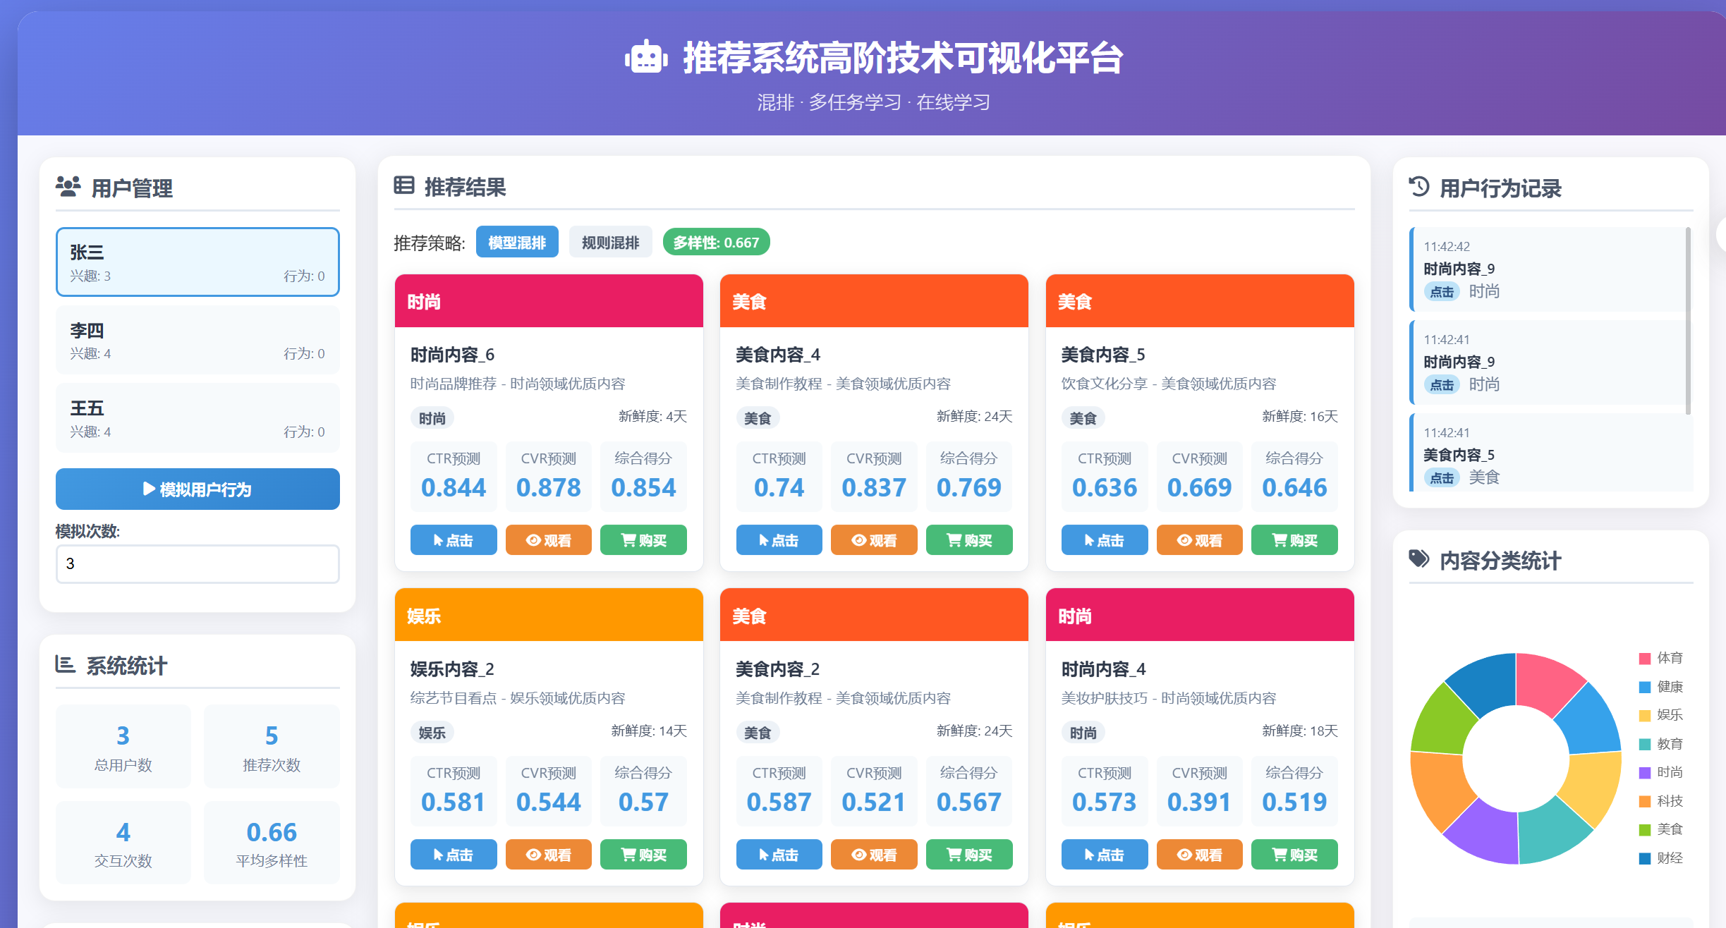Click the robot icon in header

(645, 58)
